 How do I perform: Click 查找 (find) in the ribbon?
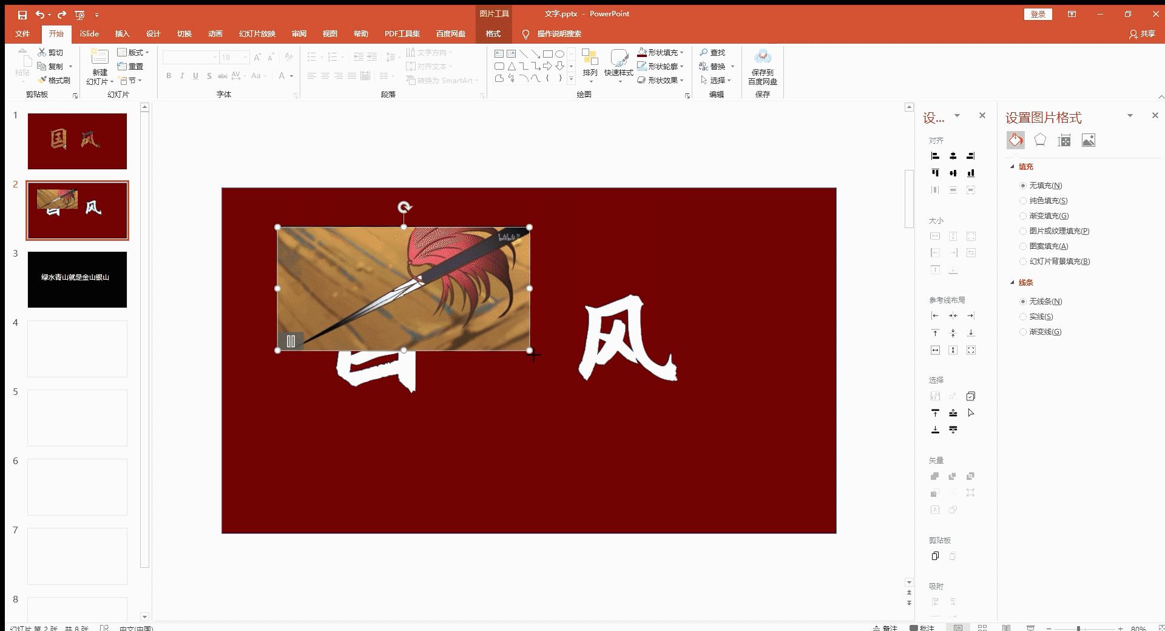(712, 52)
